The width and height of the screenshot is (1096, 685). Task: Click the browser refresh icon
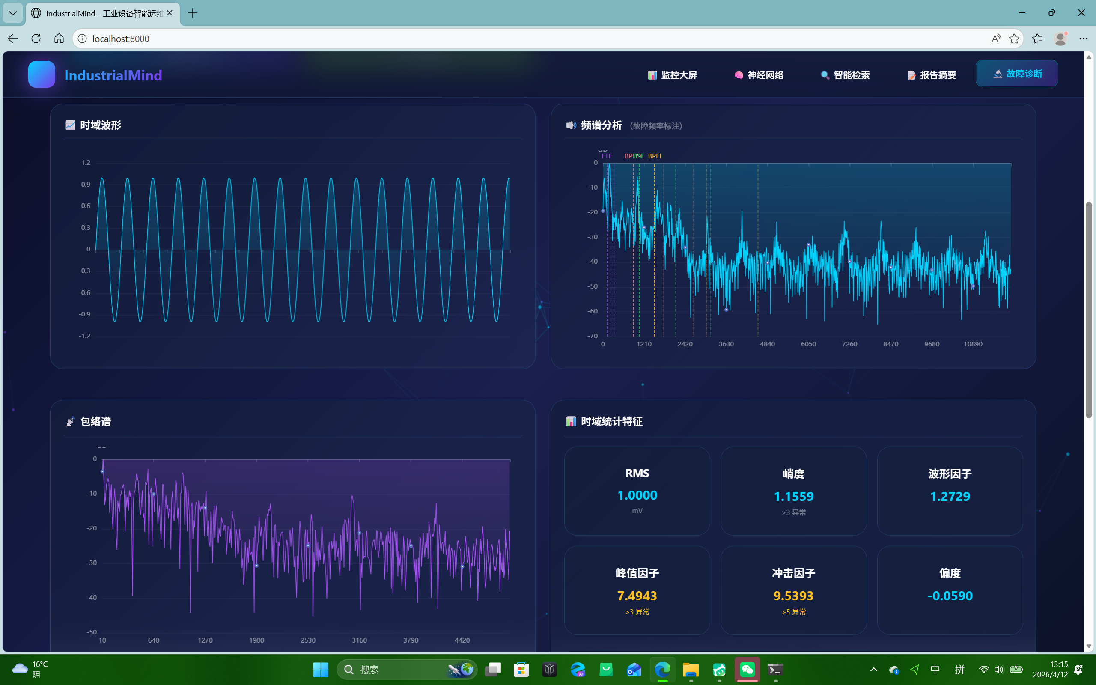tap(36, 39)
